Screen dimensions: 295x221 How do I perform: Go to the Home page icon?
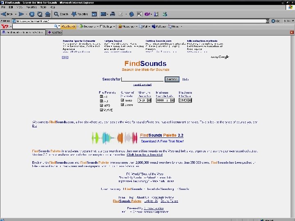[48, 14]
